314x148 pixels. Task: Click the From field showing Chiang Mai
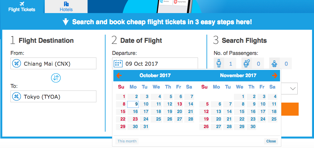pyautogui.click(x=53, y=63)
